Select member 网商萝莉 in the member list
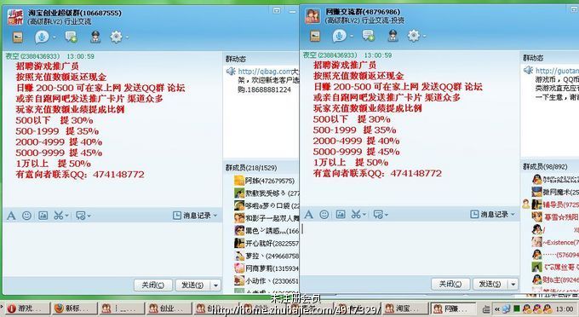The width and height of the screenshot is (579, 317). (x=267, y=268)
